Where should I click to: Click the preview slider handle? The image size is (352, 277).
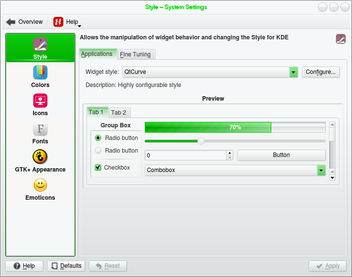201,141
